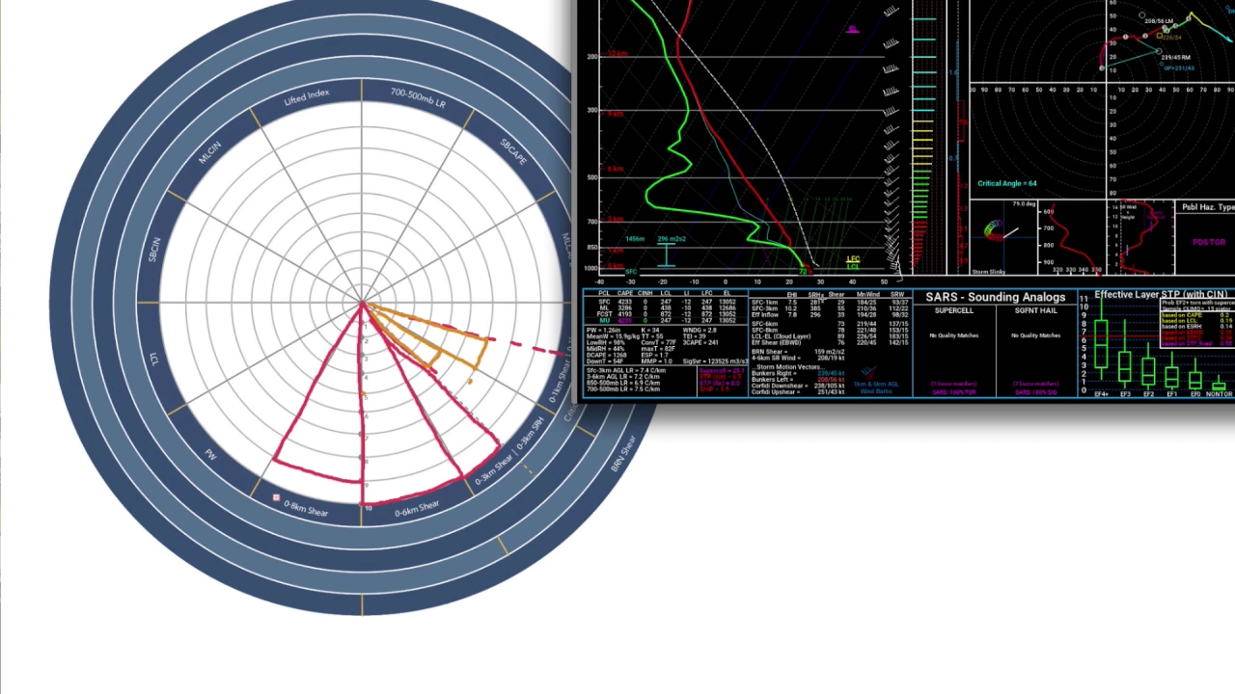Click the Corfidi Downshear row
Screen dimensions: 1235x694
797,386
